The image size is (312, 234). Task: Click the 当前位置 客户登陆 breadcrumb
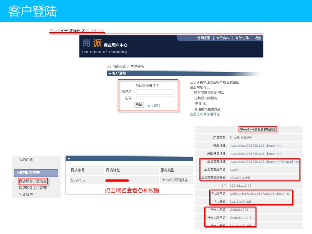pyautogui.click(x=125, y=67)
